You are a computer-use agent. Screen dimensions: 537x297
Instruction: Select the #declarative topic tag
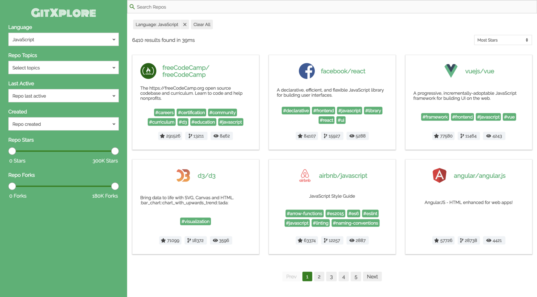click(296, 111)
